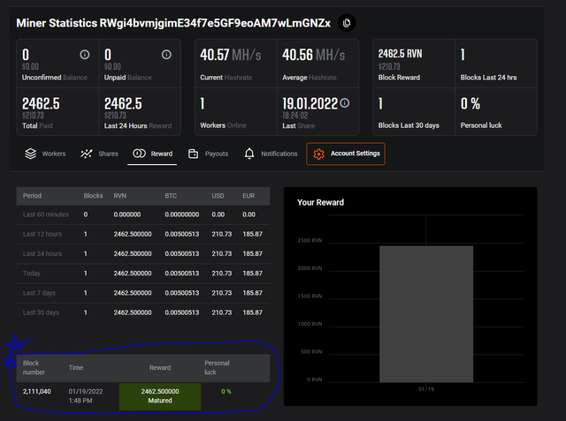Click info icon for Unpaid Balance

[166, 55]
